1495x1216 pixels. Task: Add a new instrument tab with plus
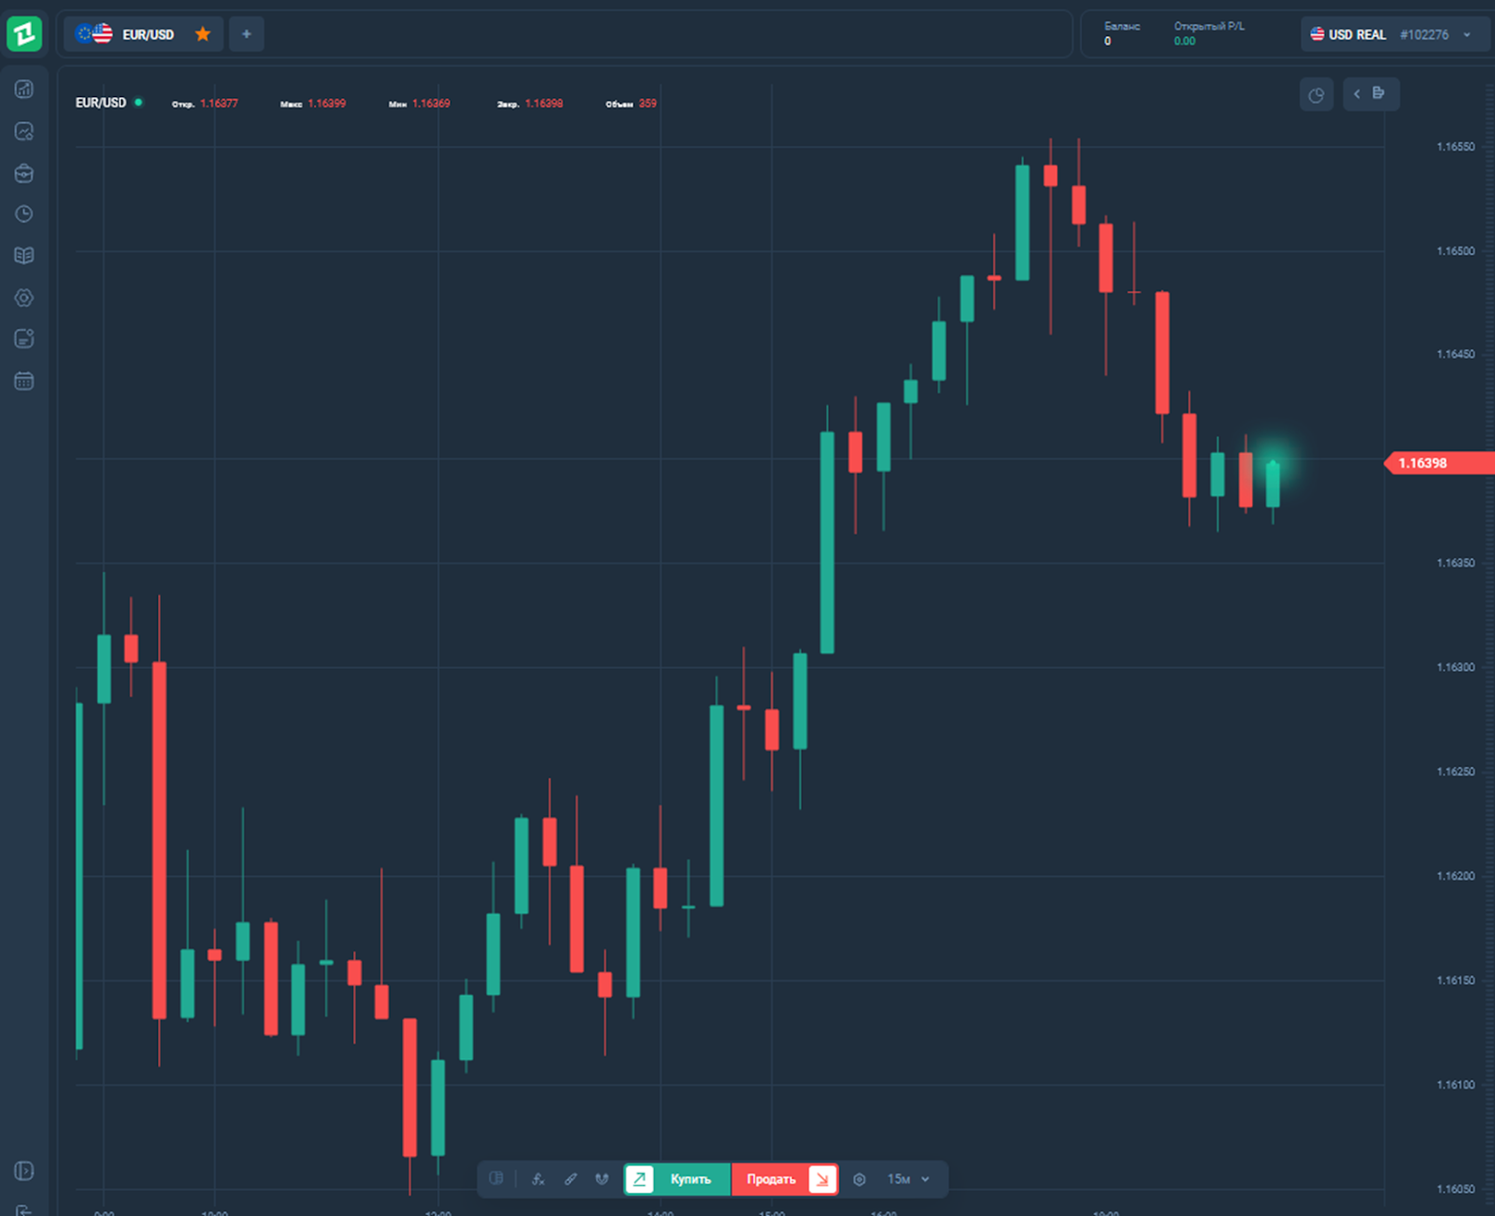[247, 35]
